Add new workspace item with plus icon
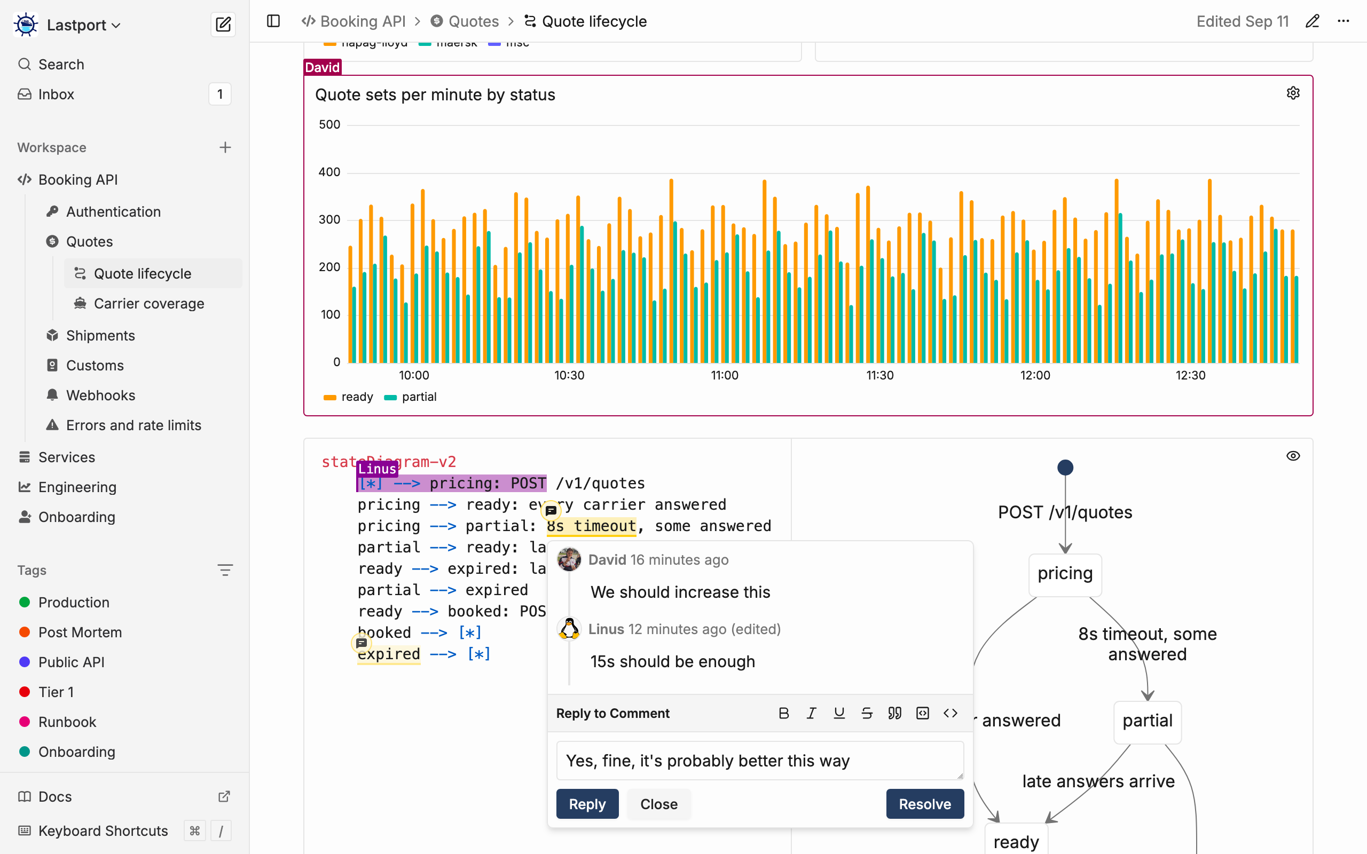Image resolution: width=1367 pixels, height=854 pixels. (225, 147)
